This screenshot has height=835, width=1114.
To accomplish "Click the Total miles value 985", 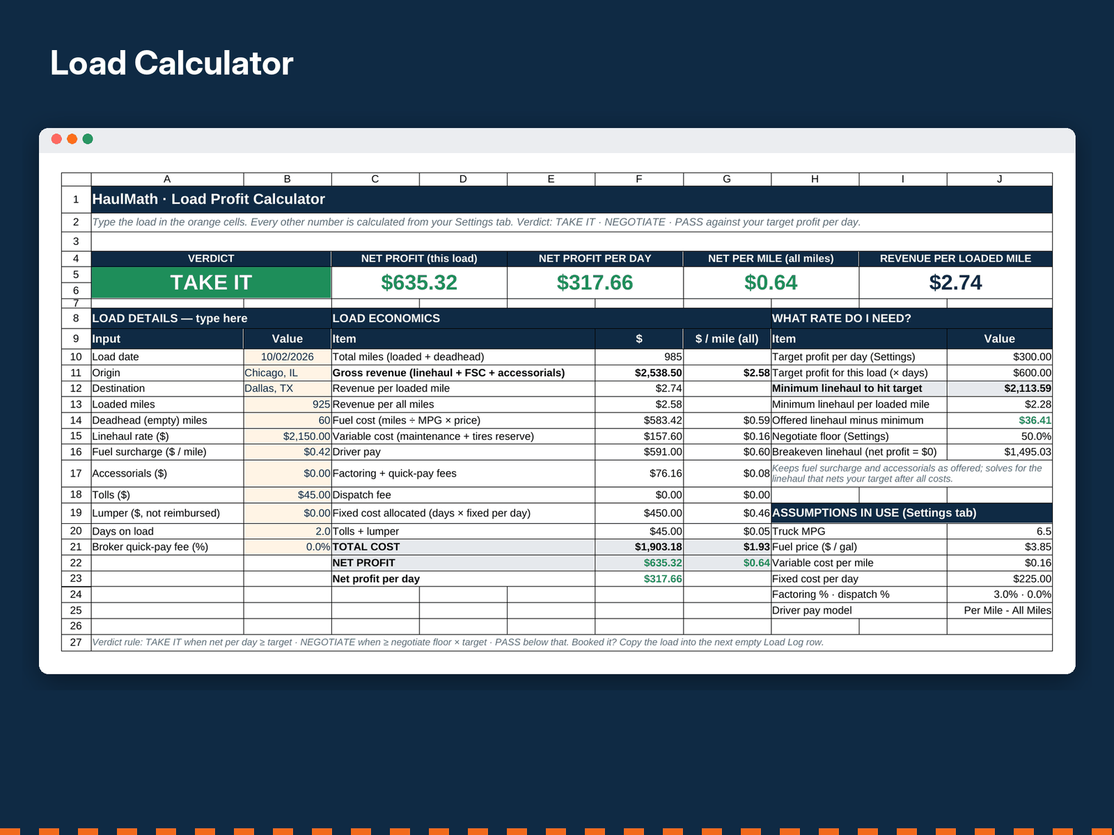I will point(639,357).
